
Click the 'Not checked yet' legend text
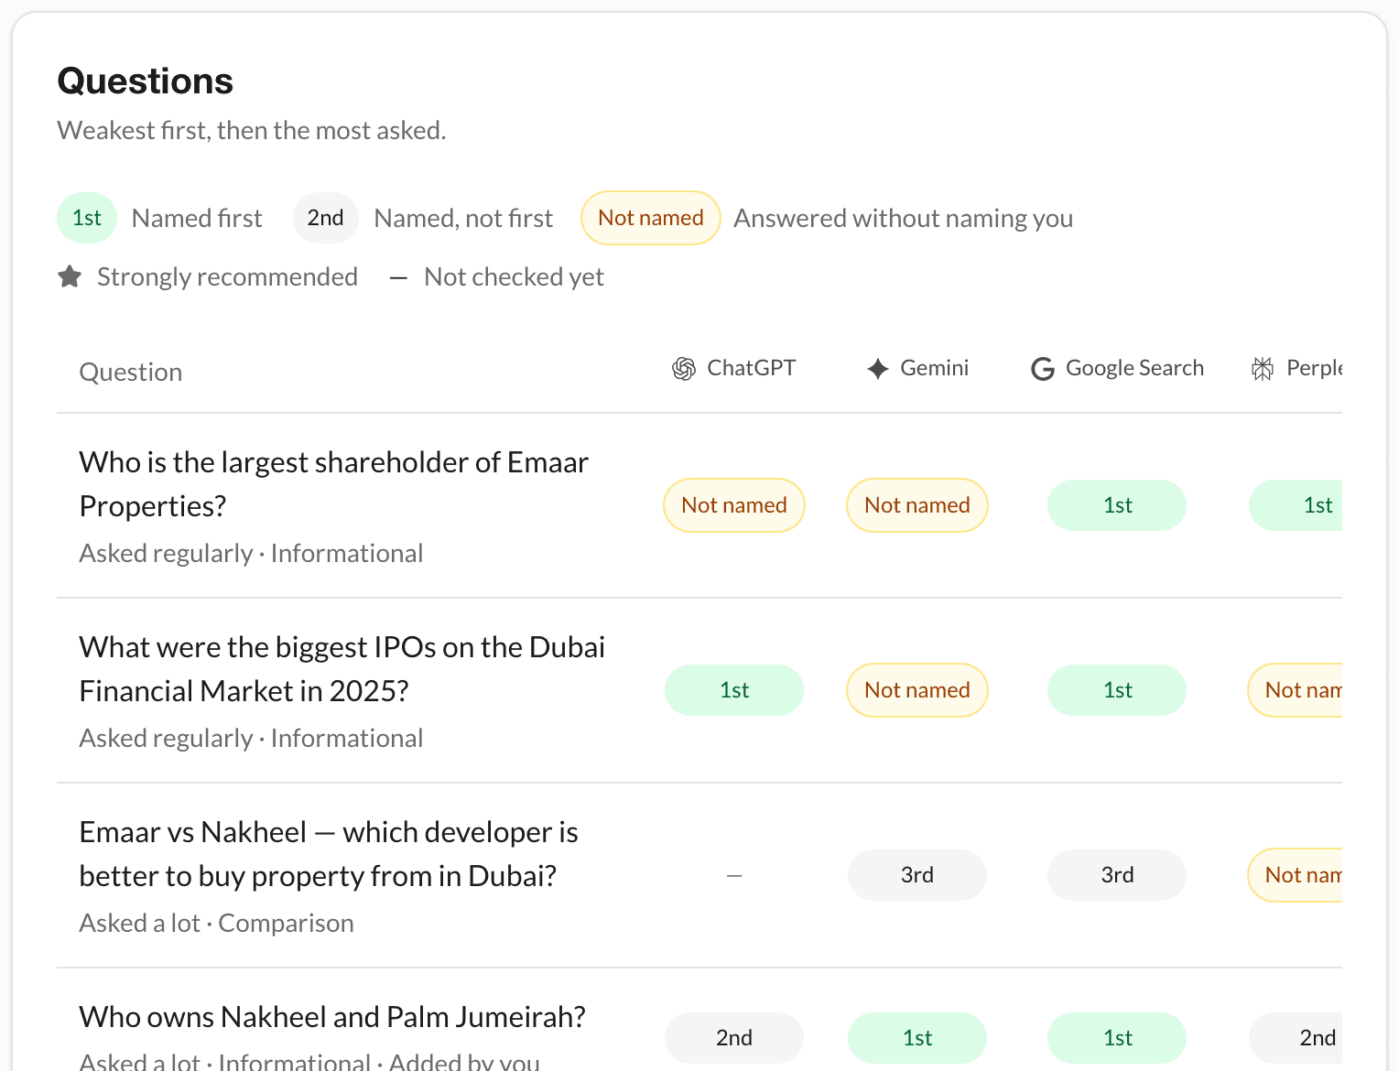515,277
